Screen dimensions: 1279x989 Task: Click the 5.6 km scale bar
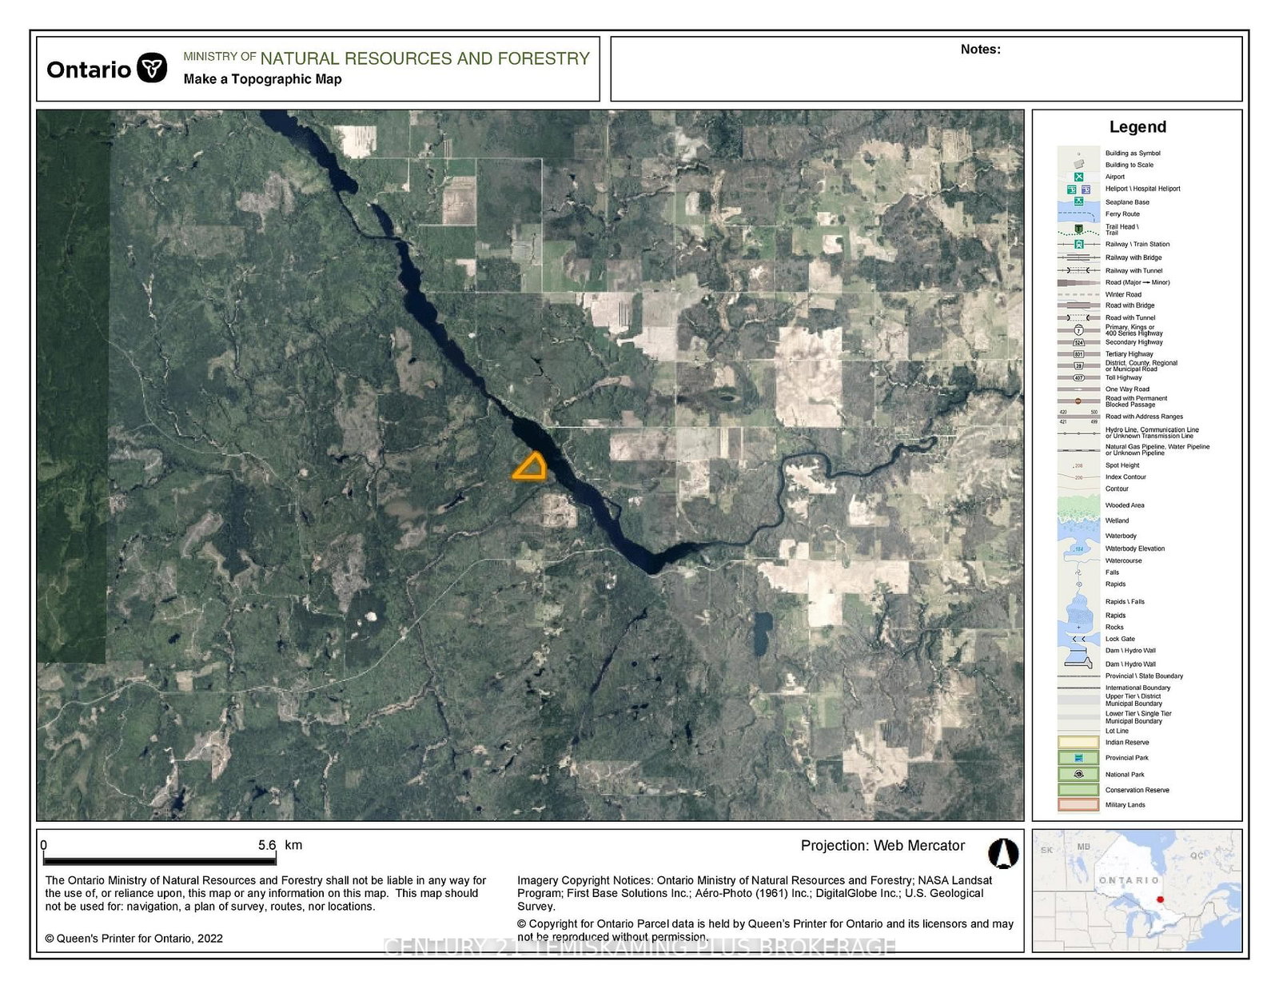160,860
